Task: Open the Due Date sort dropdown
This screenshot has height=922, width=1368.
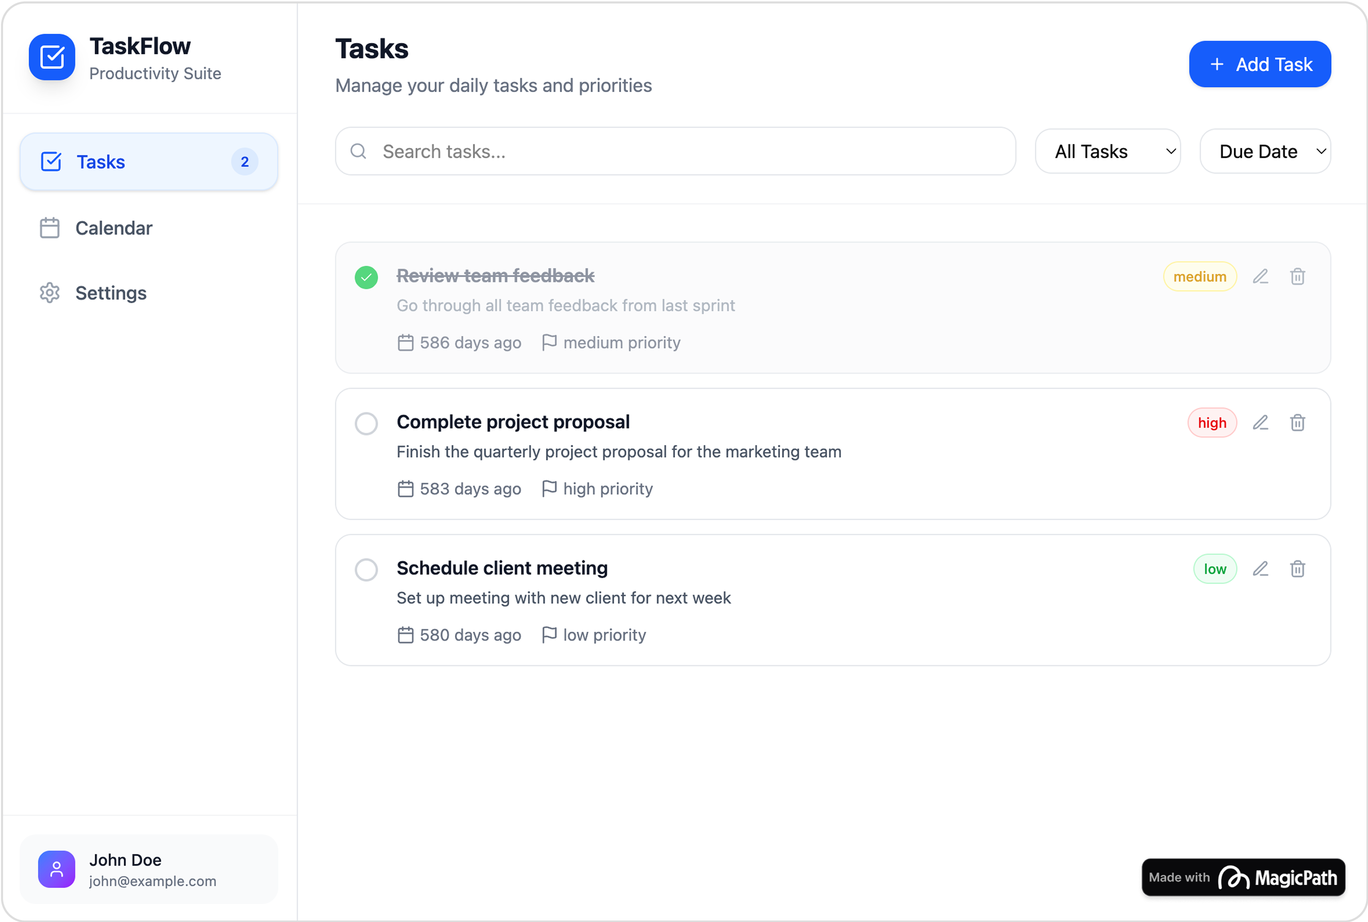Action: click(1265, 152)
